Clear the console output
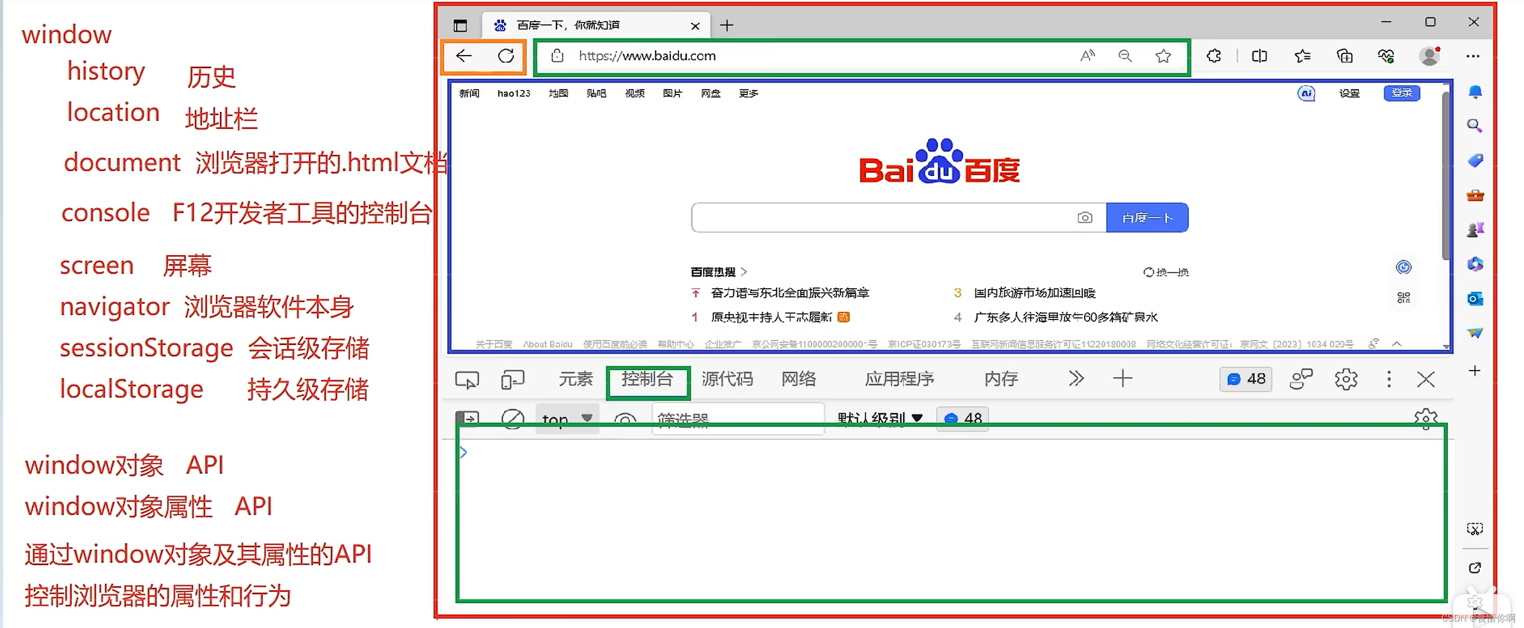 tap(512, 418)
